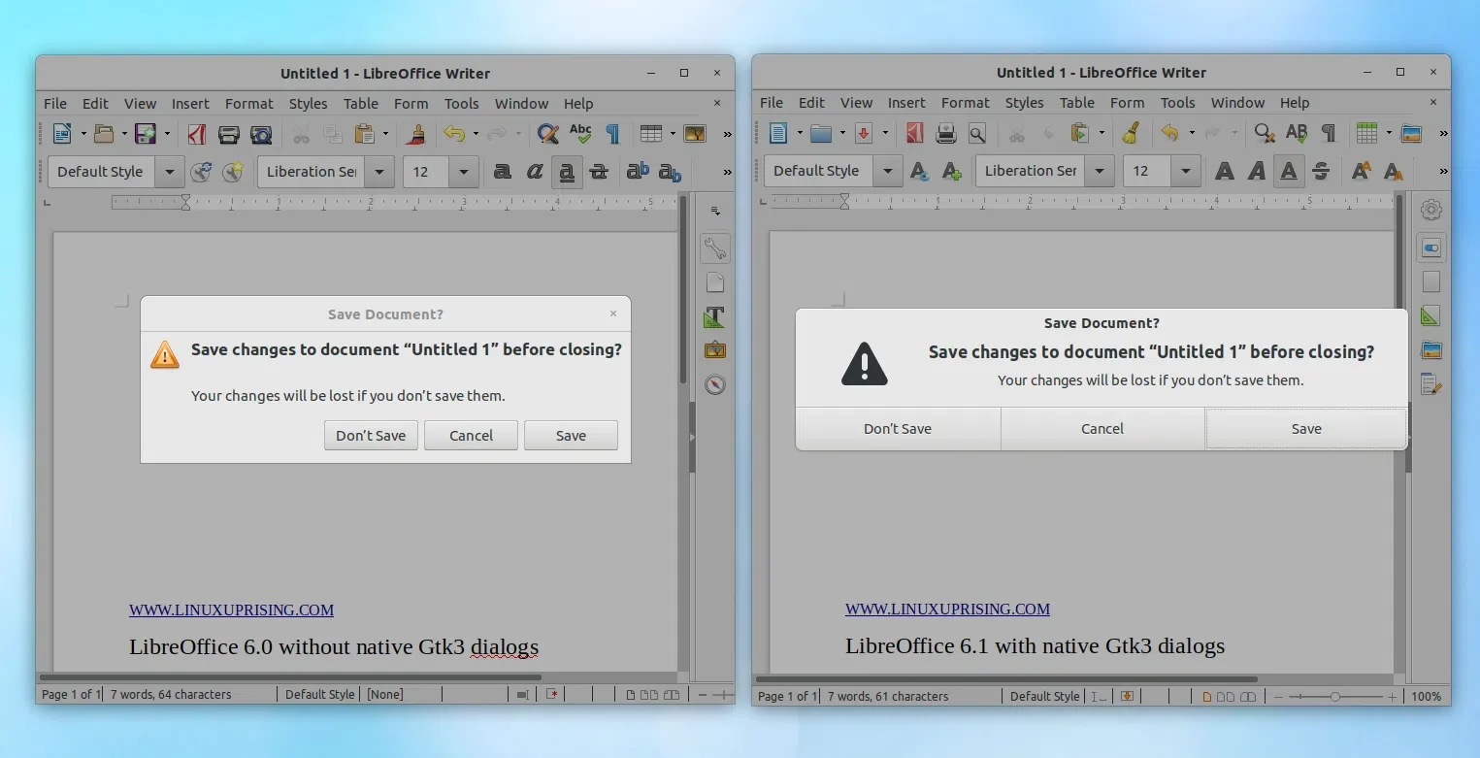This screenshot has height=758, width=1480.
Task: Click Undo arrow in left window
Action: click(x=454, y=134)
